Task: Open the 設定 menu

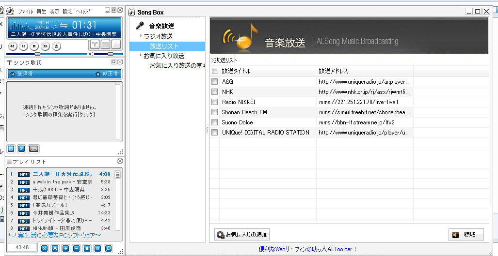Action: click(67, 11)
